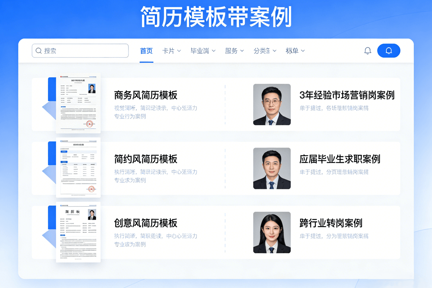Select the 首页 navigation tab
This screenshot has height=288, width=432.
(146, 51)
